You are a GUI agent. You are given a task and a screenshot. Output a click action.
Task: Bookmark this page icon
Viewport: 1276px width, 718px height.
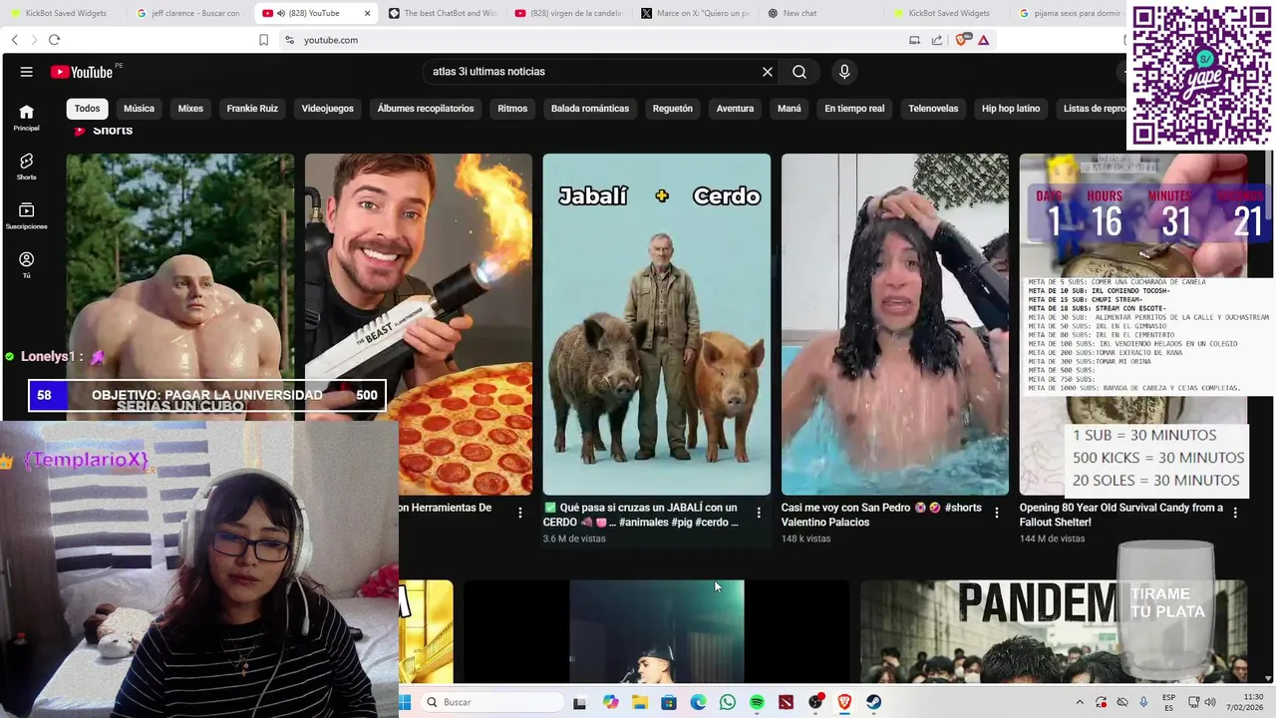(x=264, y=40)
